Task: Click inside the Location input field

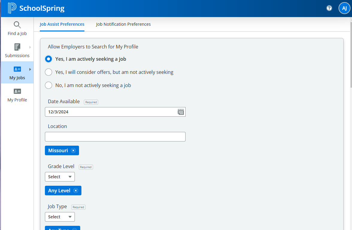Action: 115,136
